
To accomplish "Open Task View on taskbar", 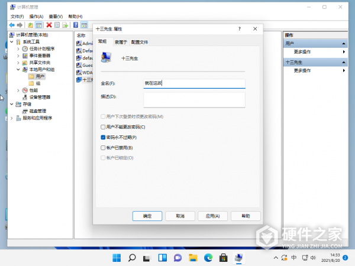I will click(147, 258).
